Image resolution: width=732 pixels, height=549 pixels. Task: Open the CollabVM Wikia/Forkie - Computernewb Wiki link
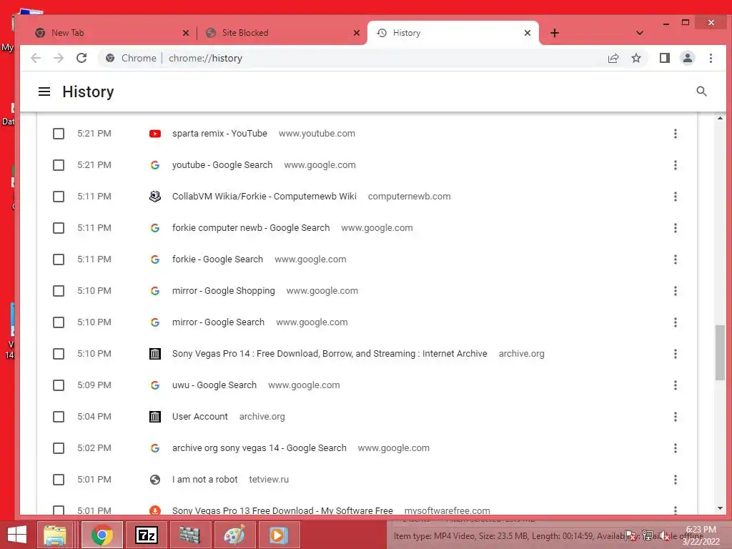point(264,197)
